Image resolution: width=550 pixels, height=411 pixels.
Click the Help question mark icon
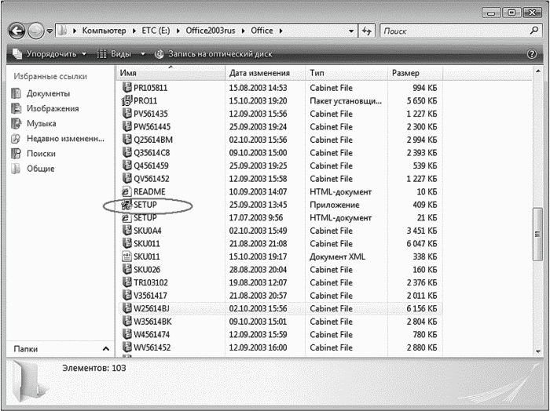pos(532,54)
